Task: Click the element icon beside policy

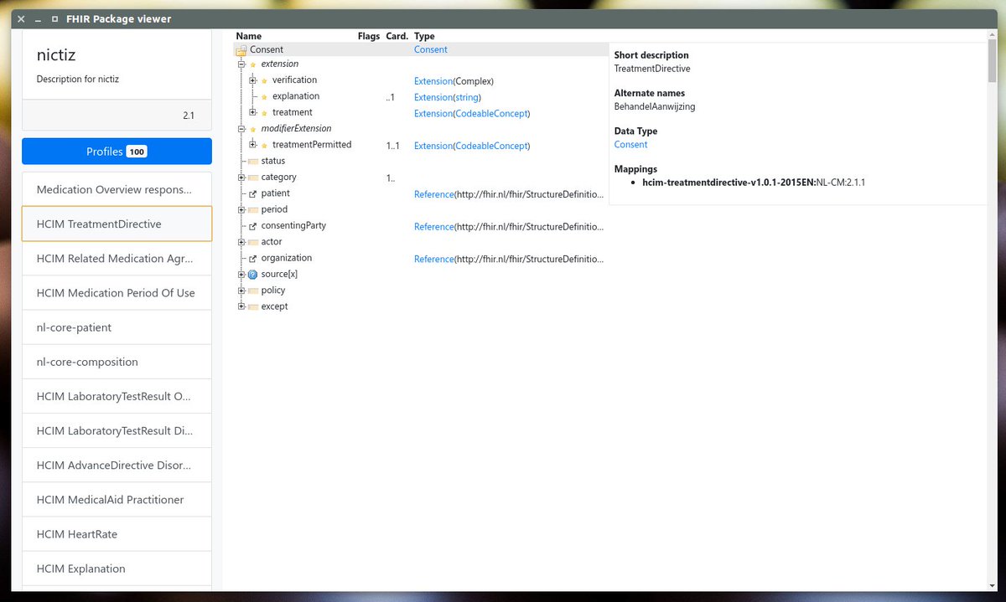Action: [253, 291]
